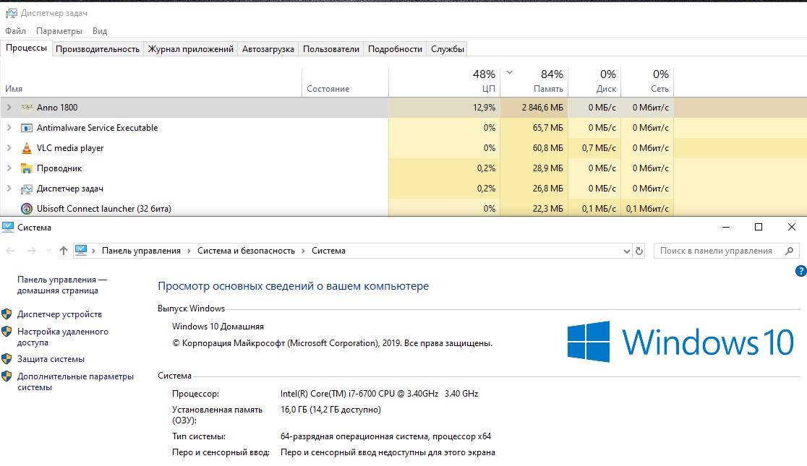
Task: Click the Task Manager title bar icon
Action: [11, 13]
